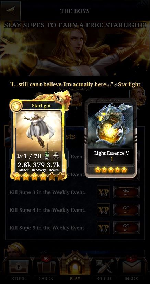Click XP 100 reward icon for Kill Supe 5
This screenshot has width=150, height=284.
tap(104, 227)
